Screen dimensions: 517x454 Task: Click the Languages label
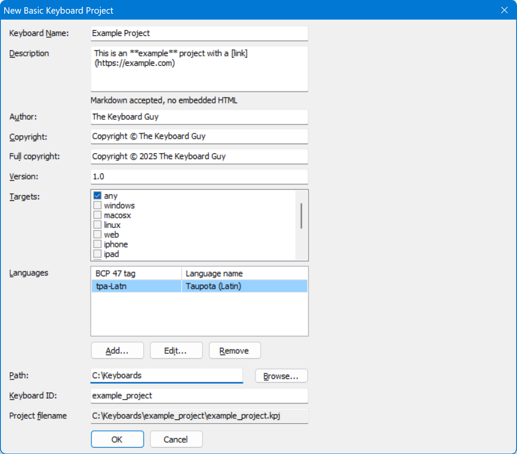[x=29, y=273]
